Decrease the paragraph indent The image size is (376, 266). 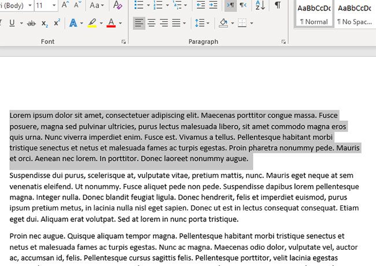point(201,5)
